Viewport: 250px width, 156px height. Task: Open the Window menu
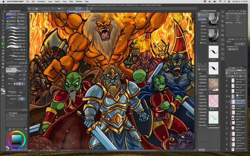(x=79, y=1)
